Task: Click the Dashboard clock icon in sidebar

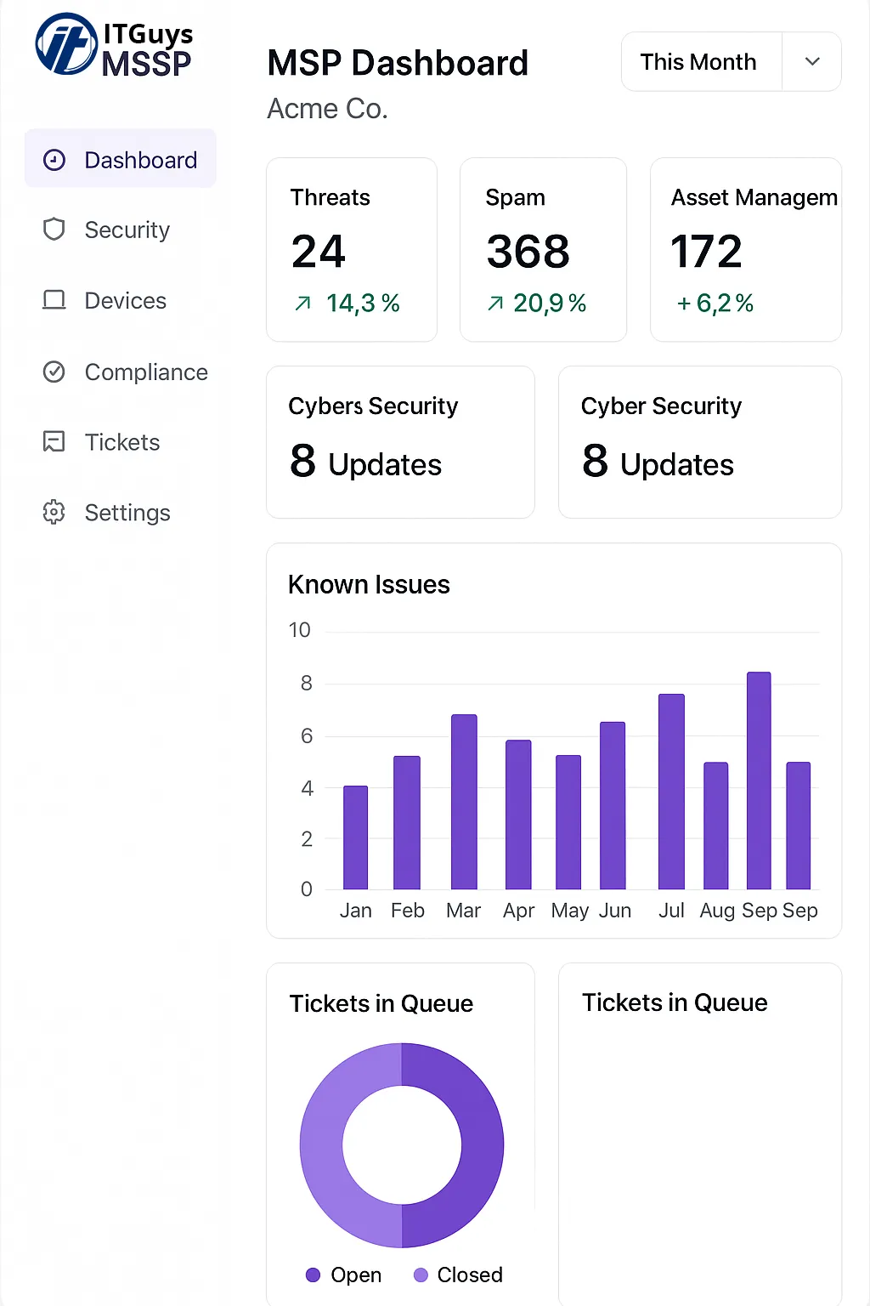Action: tap(54, 160)
